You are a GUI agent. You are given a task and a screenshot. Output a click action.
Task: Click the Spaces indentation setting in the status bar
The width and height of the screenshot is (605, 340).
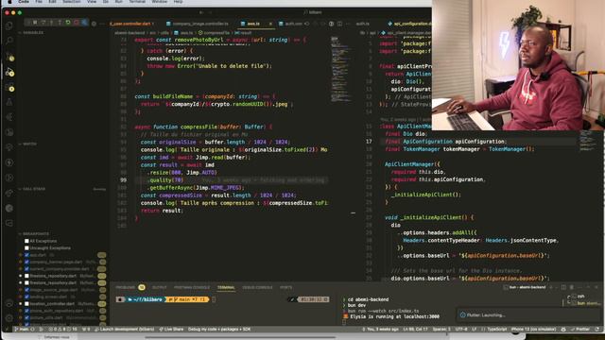pyautogui.click(x=441, y=330)
